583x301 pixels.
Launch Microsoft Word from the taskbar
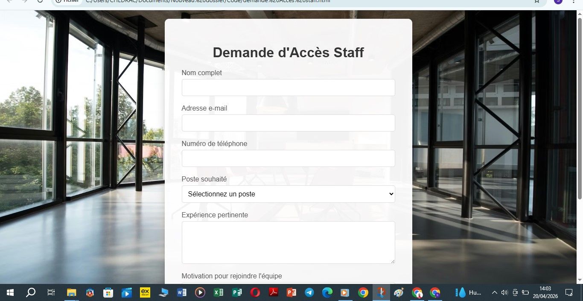click(182, 292)
